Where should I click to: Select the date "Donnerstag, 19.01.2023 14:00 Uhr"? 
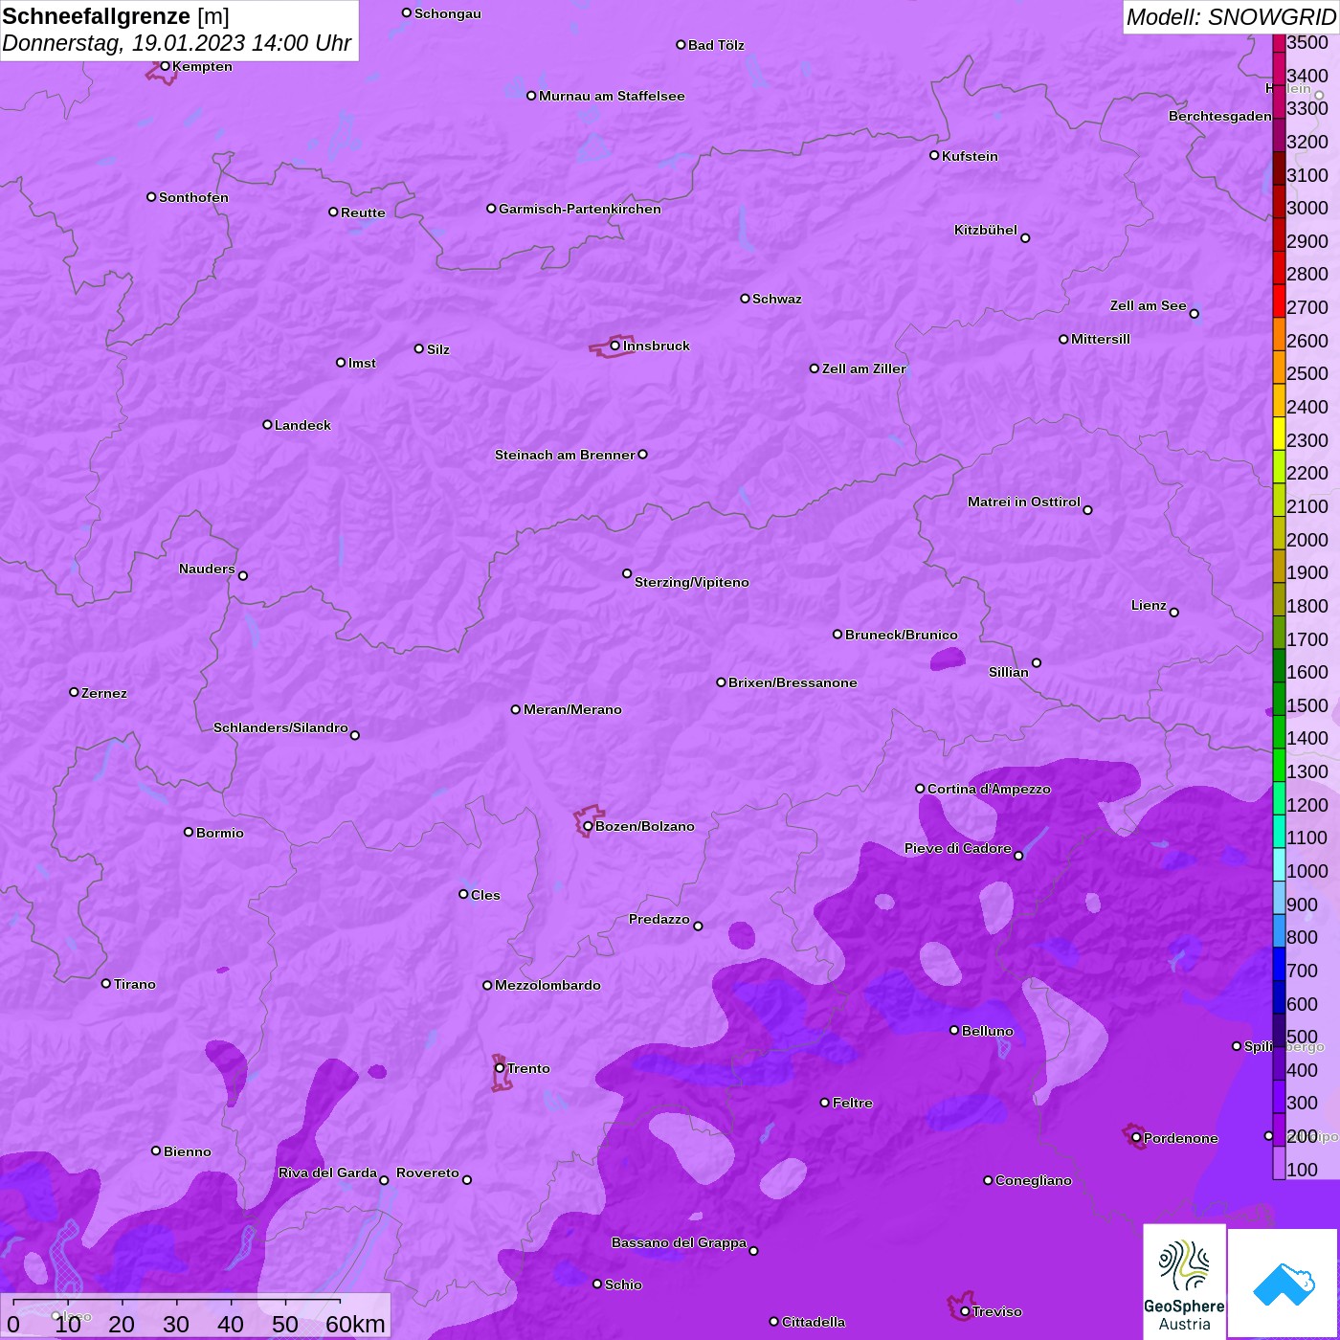pos(177,44)
